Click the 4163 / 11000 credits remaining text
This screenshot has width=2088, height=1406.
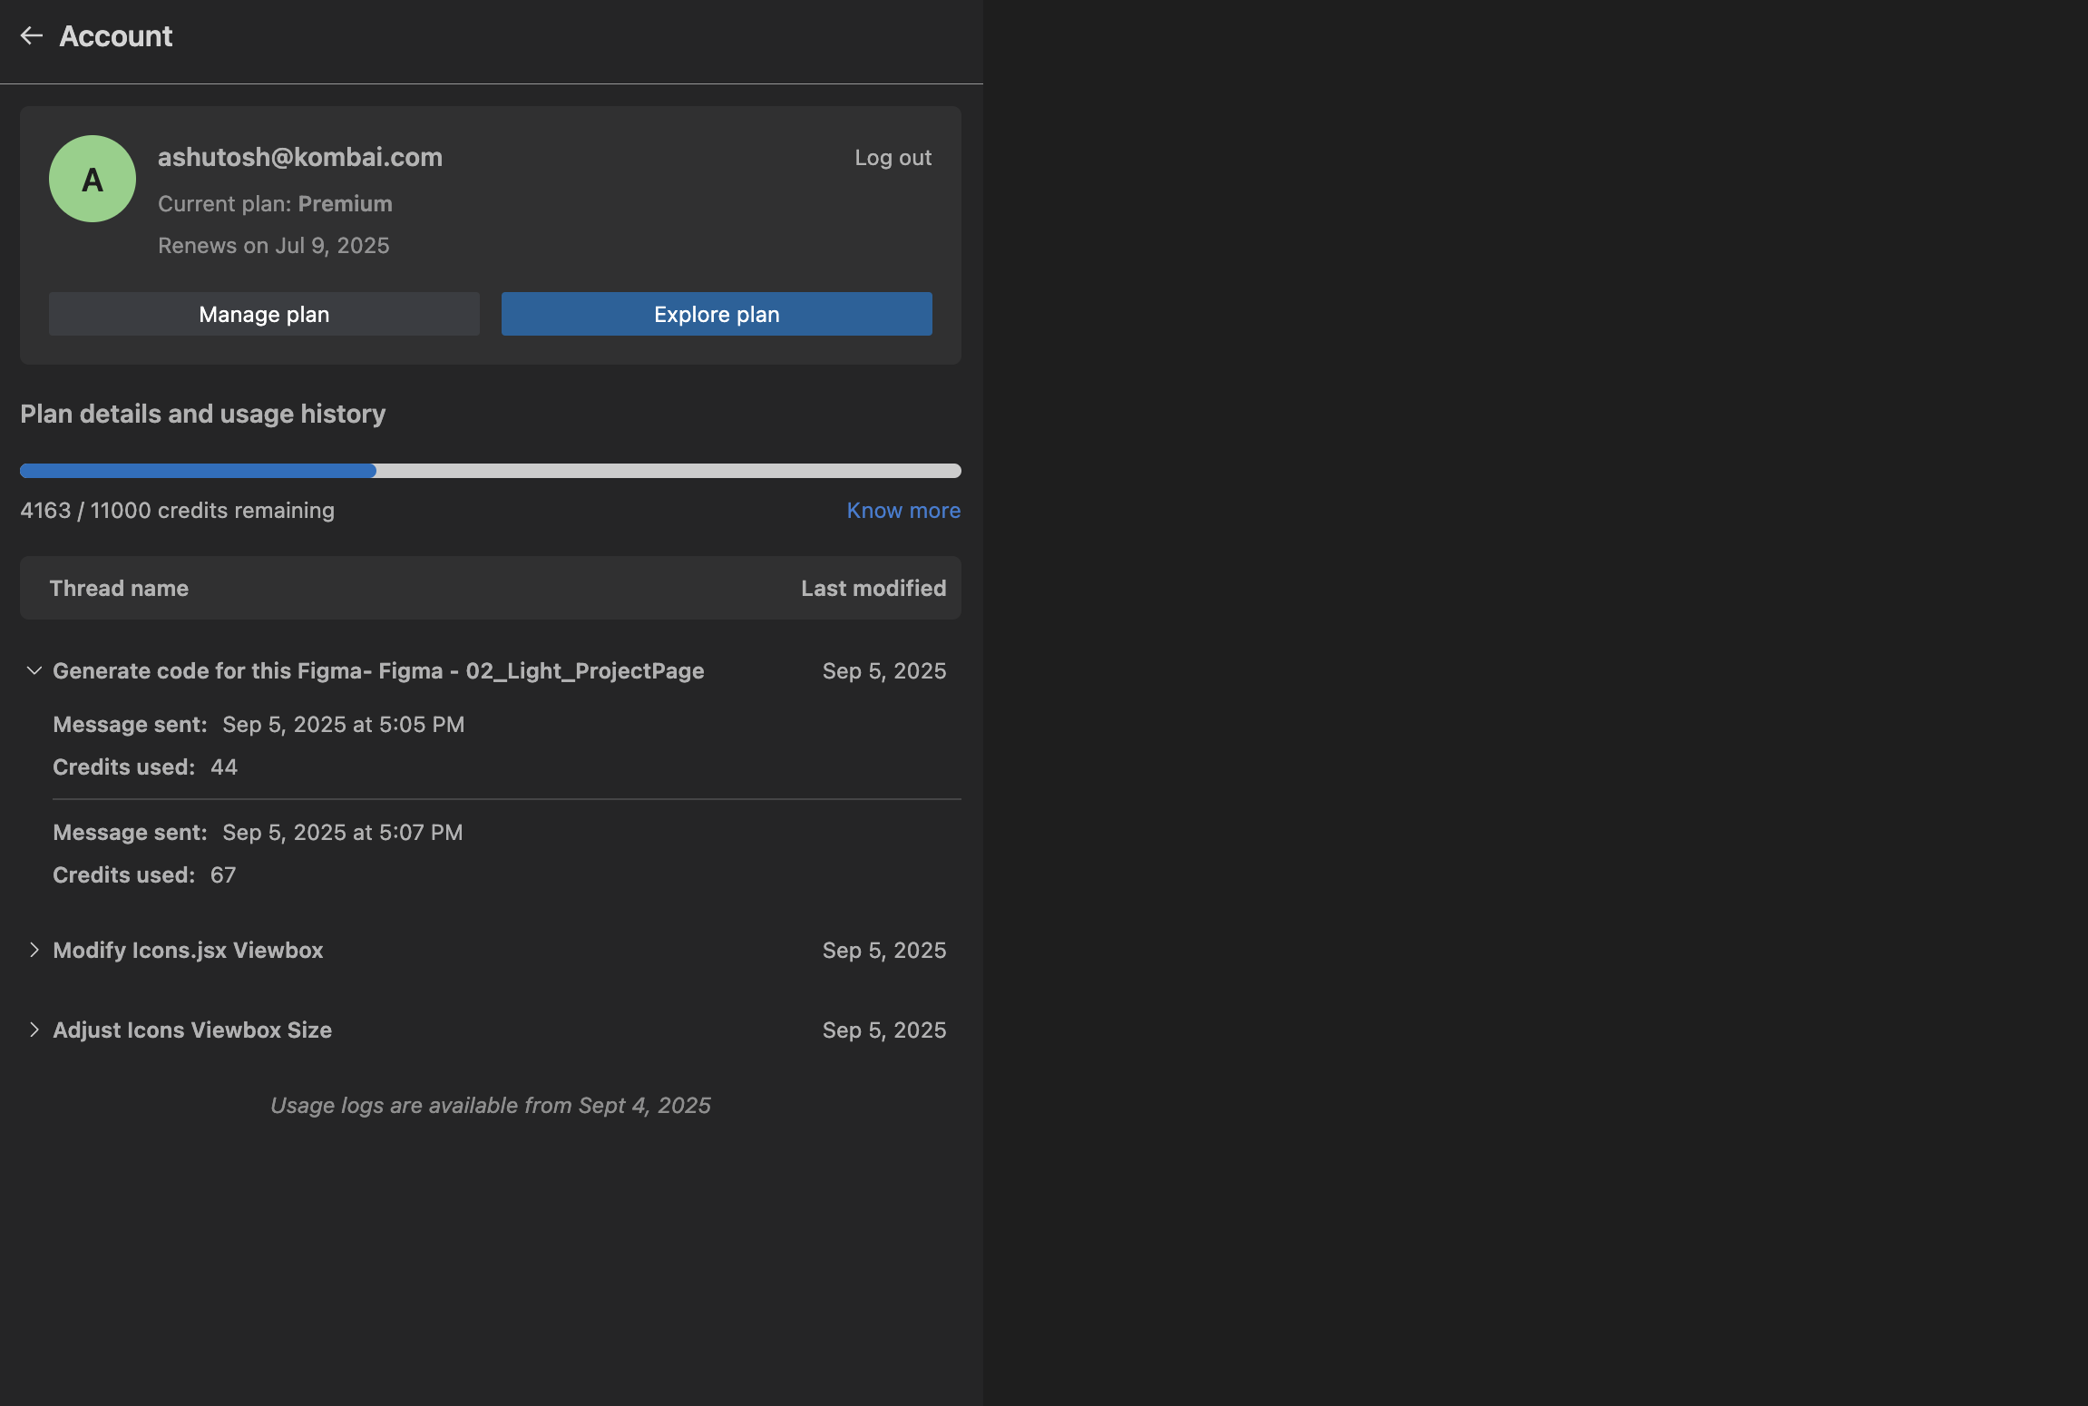click(x=177, y=511)
